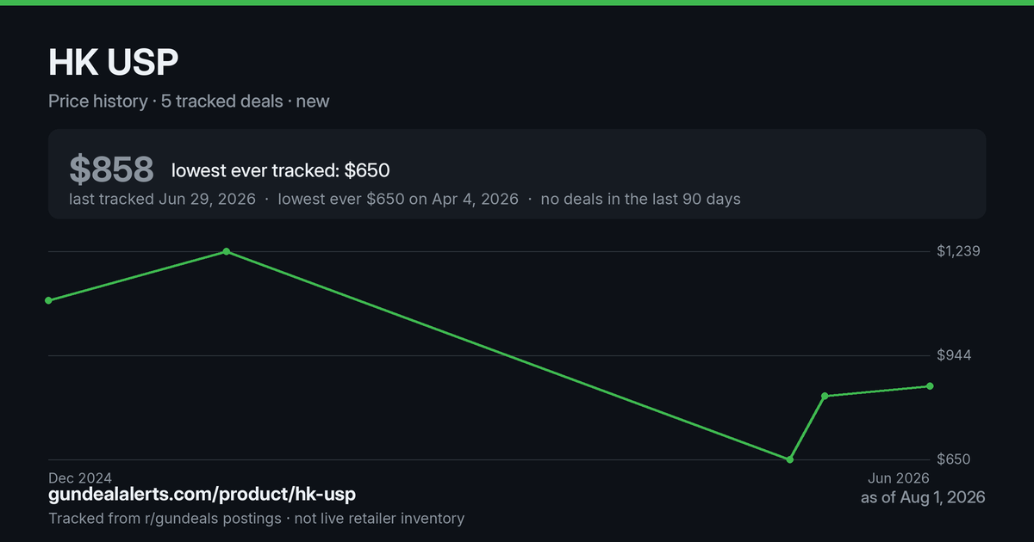Select the lowest data point at $650
The height and width of the screenshot is (542, 1034).
[790, 459]
